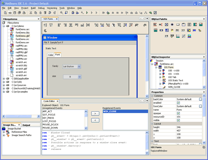Toggle the opaque property checkbox

(x=178, y=113)
